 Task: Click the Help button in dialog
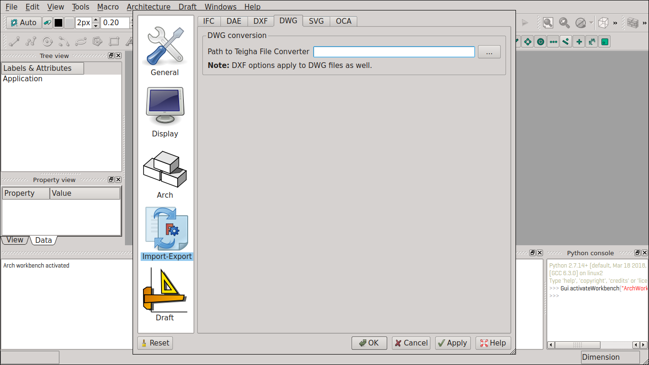(x=493, y=343)
